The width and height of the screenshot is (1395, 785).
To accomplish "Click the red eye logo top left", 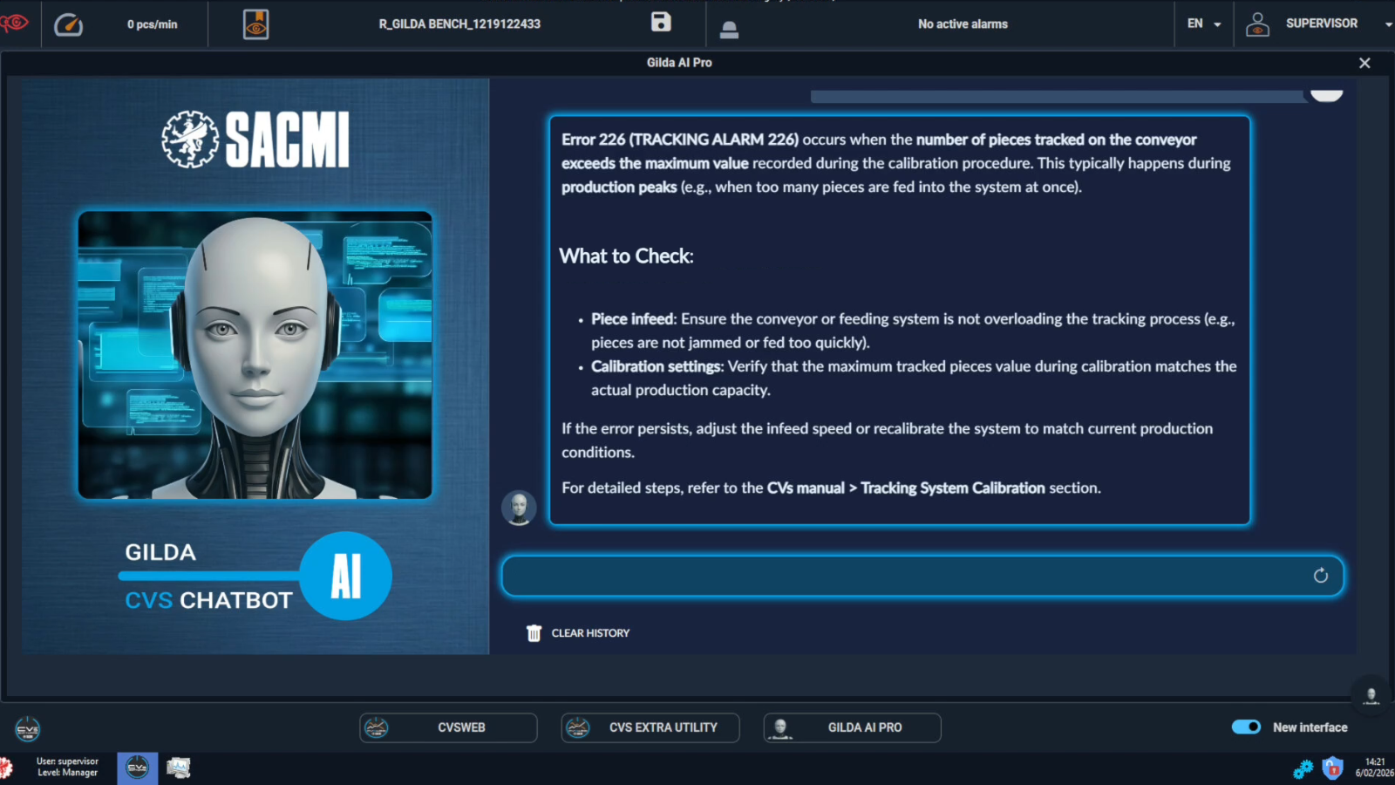I will pyautogui.click(x=14, y=23).
